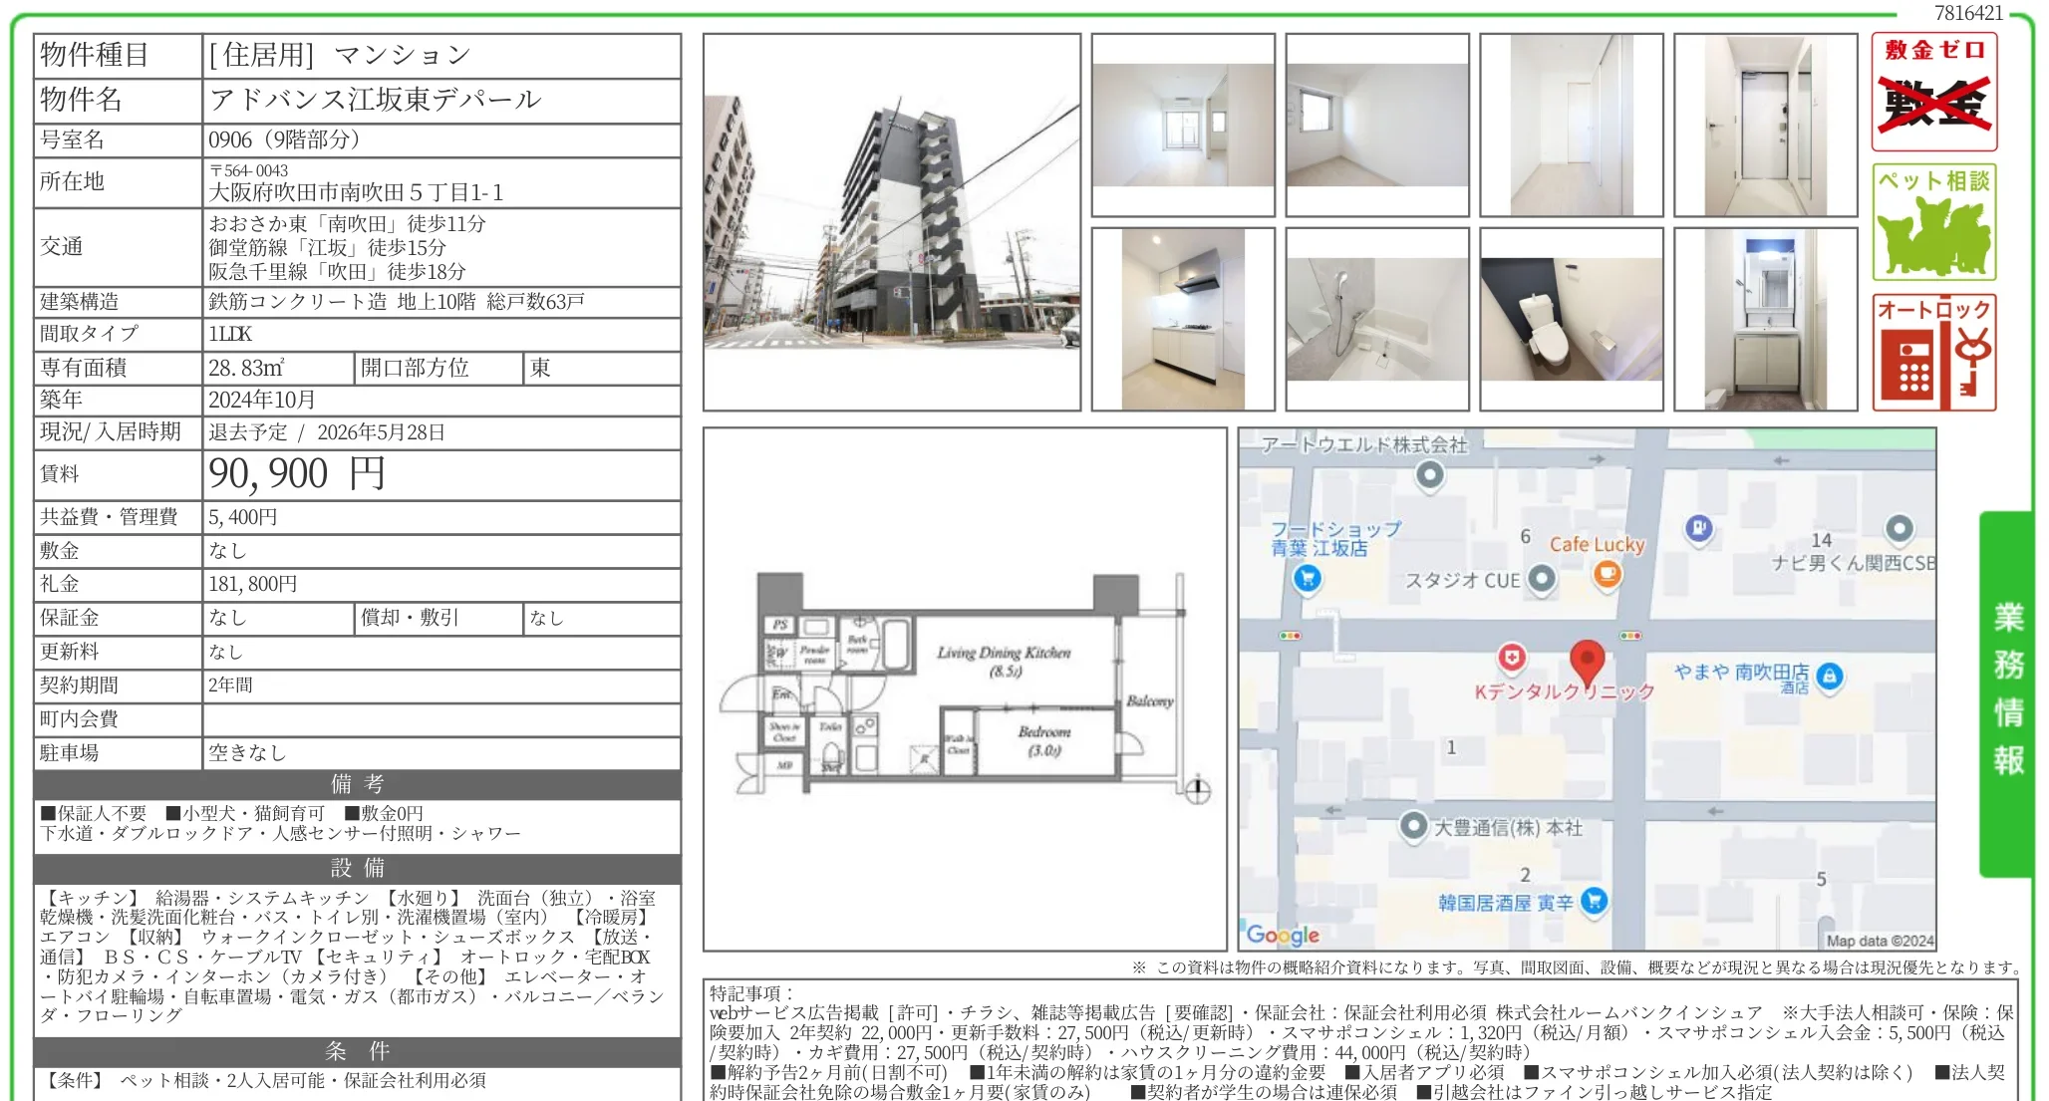2049x1101 pixels.
Task: Open the green 業務情報 side tab
Action: 2006,692
